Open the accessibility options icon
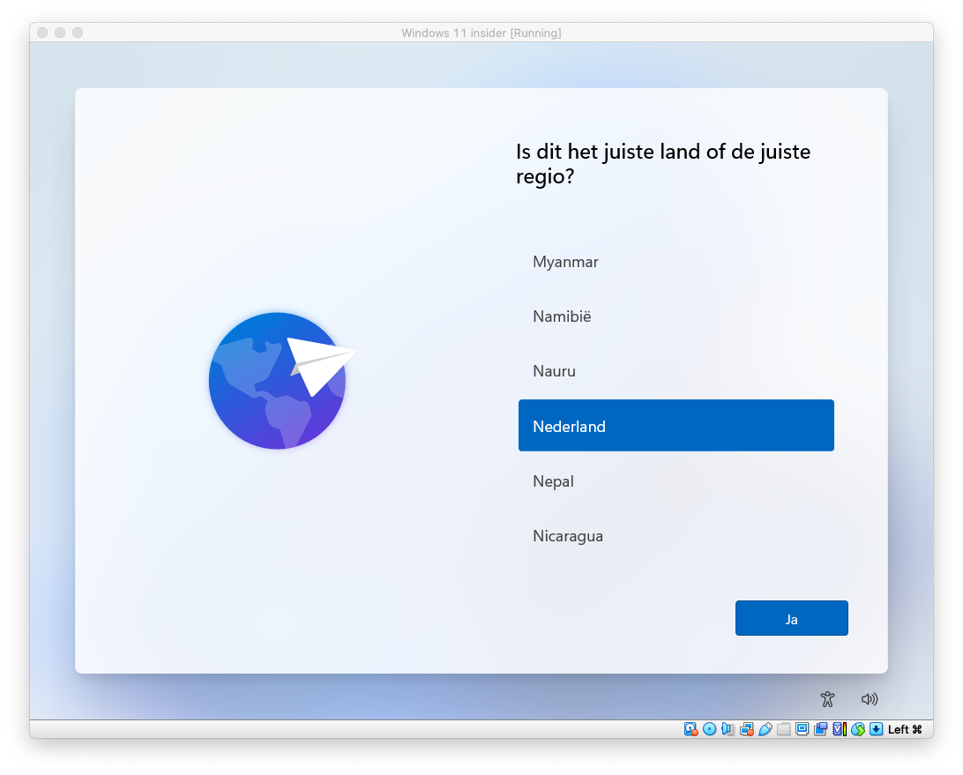Image resolution: width=963 pixels, height=775 pixels. (826, 699)
